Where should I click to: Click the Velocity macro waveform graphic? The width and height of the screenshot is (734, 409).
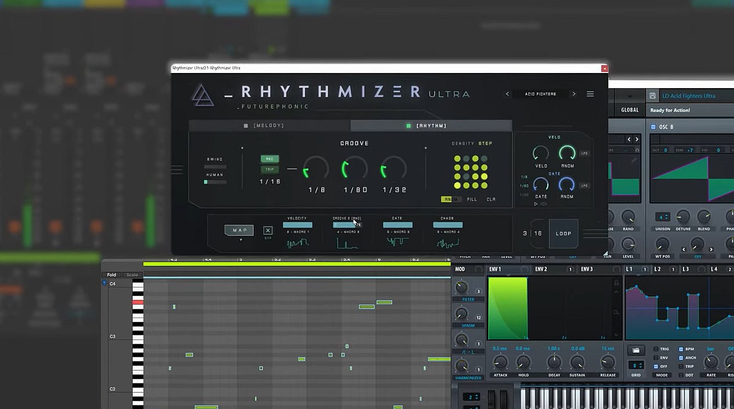297,243
